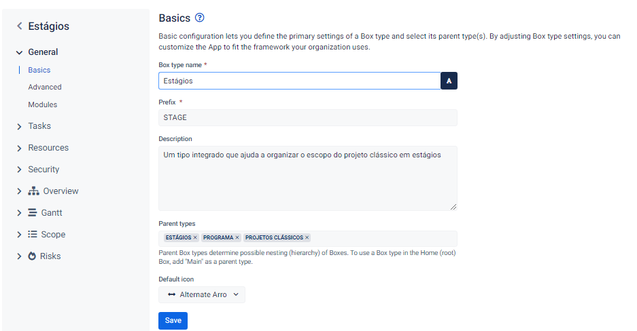Viewport: 637px width, 331px height.
Task: Open the Basics help question mark icon
Action: 199,18
